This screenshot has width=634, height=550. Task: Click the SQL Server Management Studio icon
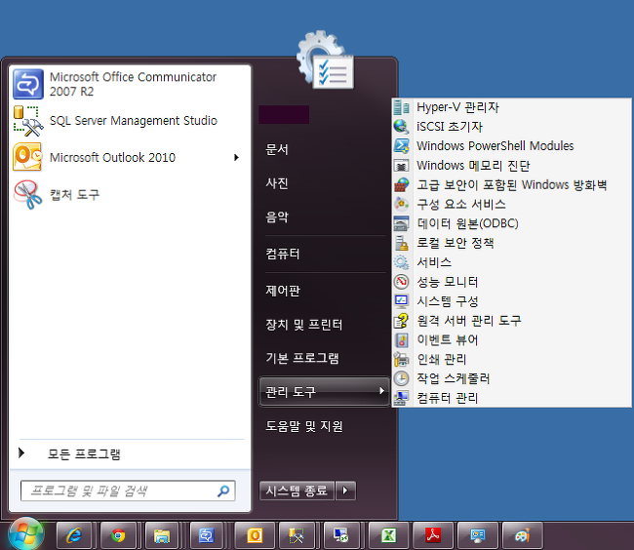tap(28, 121)
